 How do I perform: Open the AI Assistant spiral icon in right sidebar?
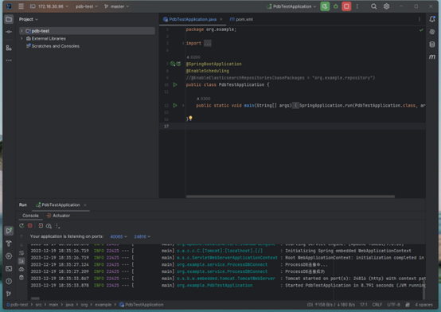tap(432, 32)
